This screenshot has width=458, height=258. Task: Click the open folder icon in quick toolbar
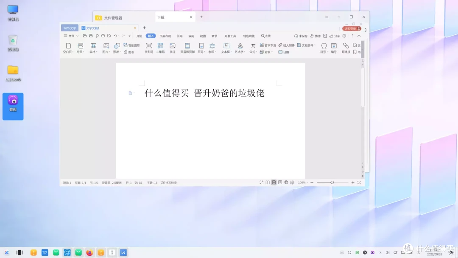click(x=85, y=36)
